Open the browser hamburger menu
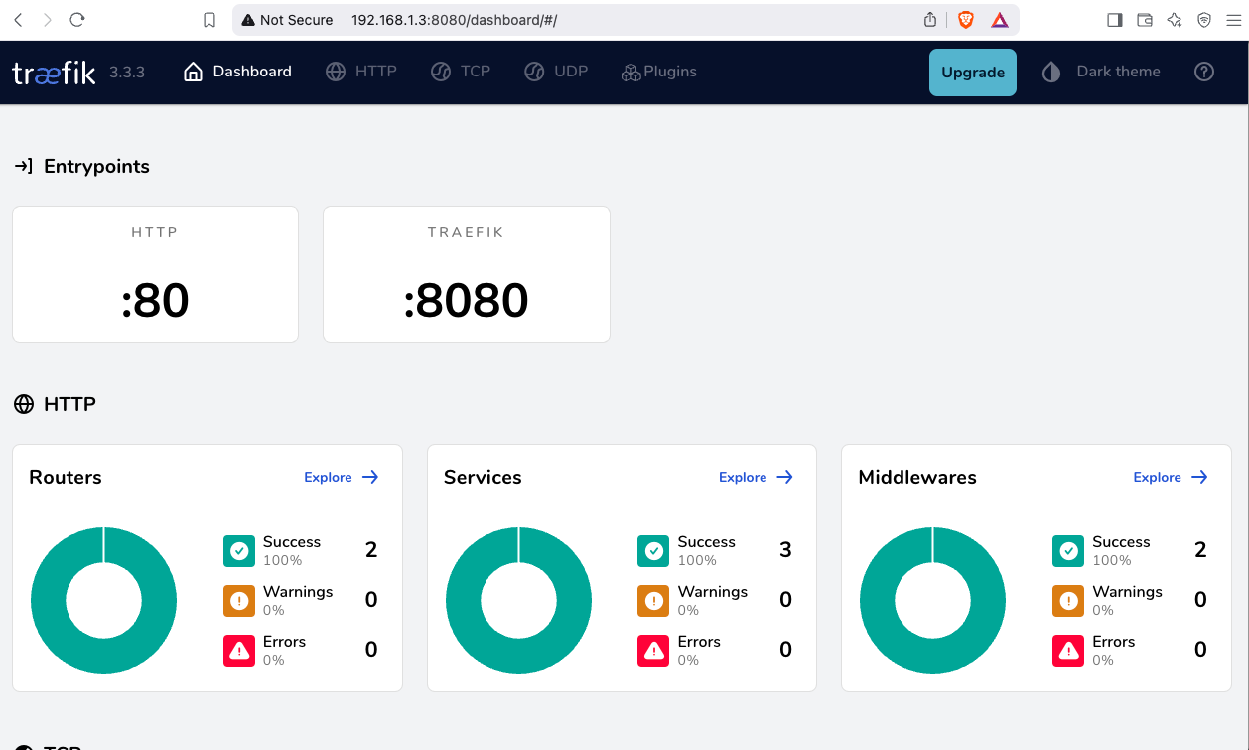 [x=1233, y=19]
